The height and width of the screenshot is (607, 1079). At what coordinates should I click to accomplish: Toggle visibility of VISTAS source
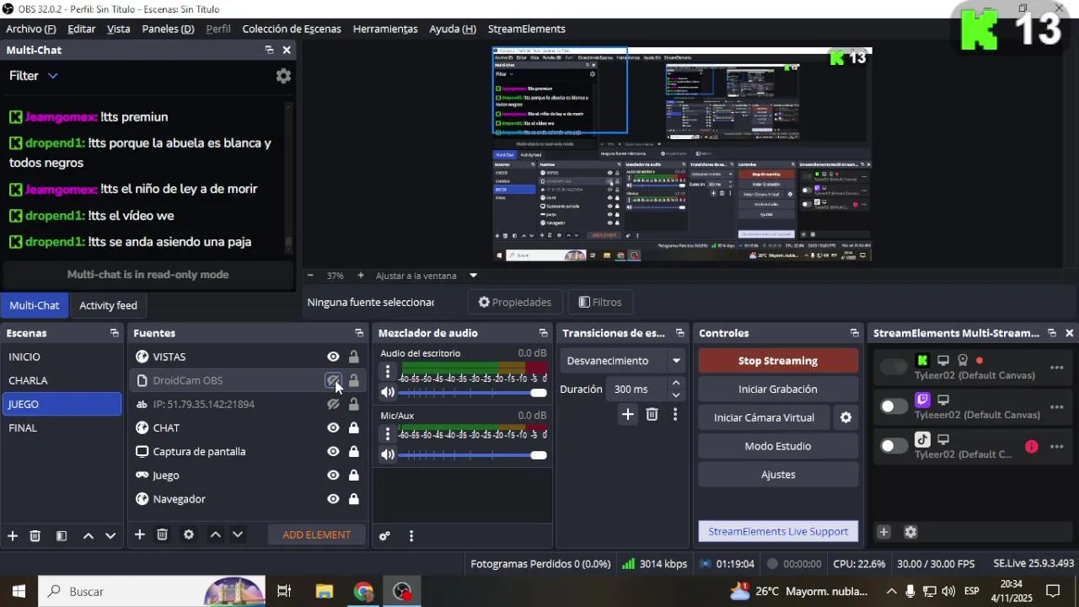click(333, 357)
